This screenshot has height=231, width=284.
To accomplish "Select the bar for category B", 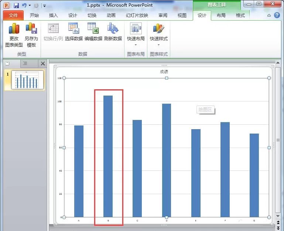I will pos(108,156).
